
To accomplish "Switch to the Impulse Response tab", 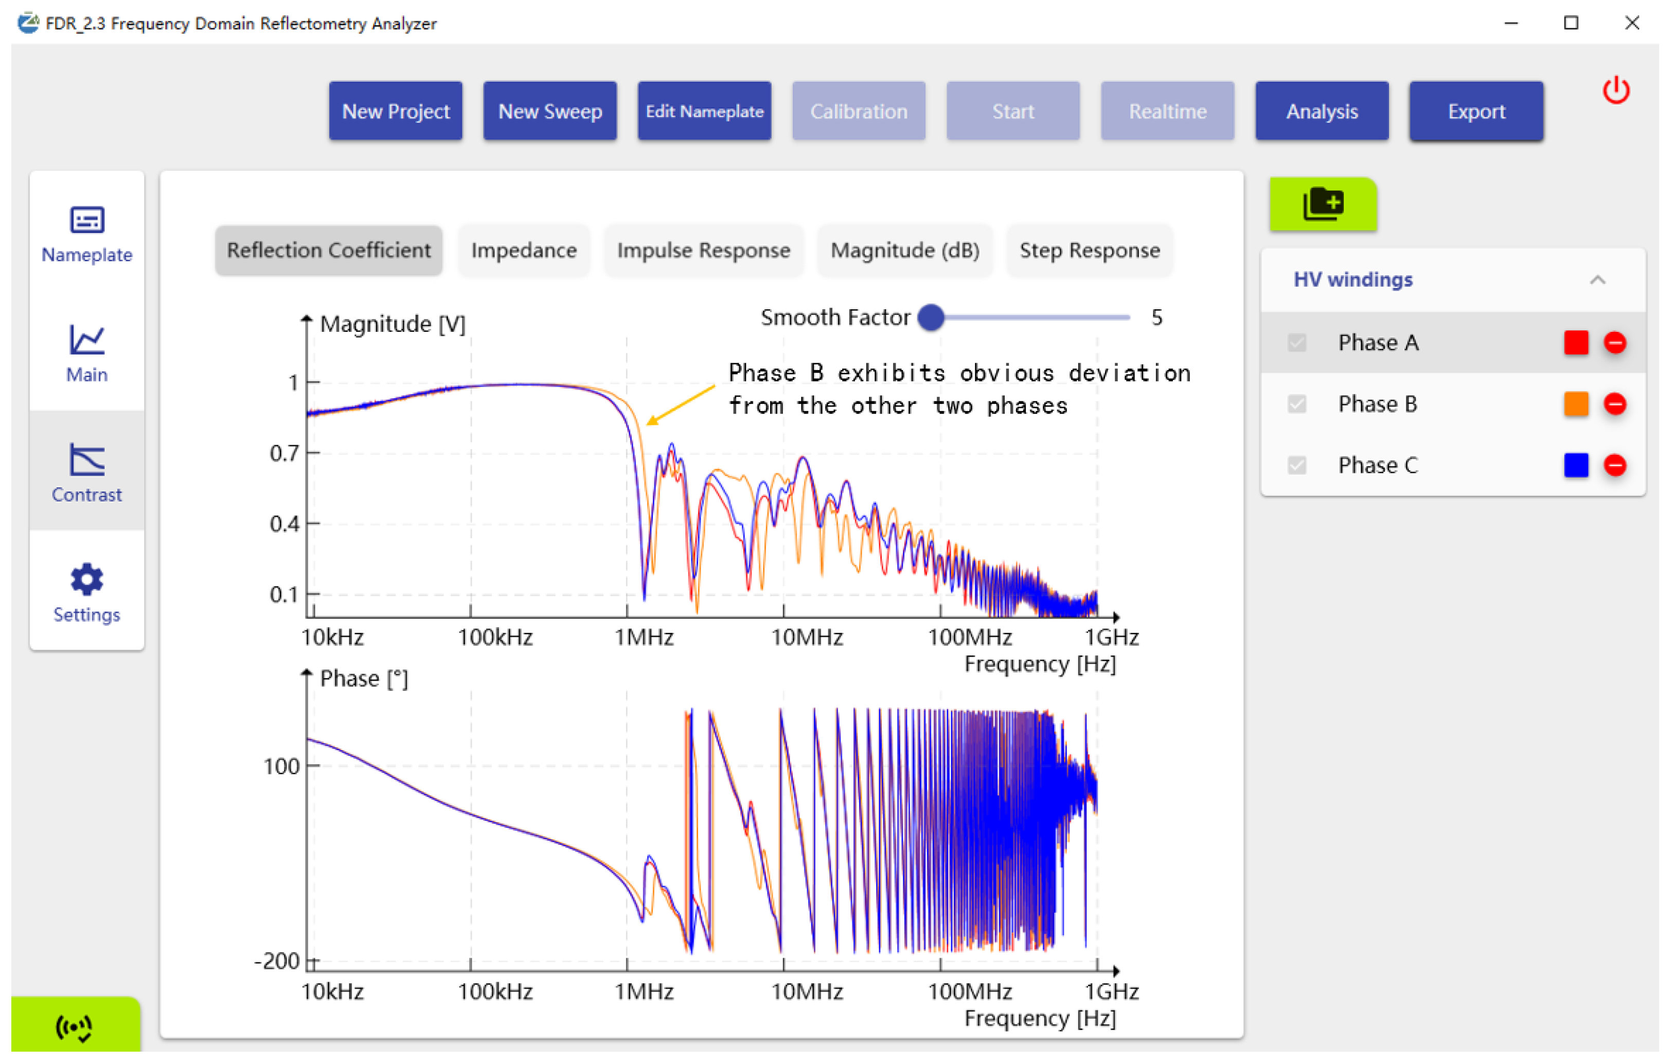I will point(703,250).
